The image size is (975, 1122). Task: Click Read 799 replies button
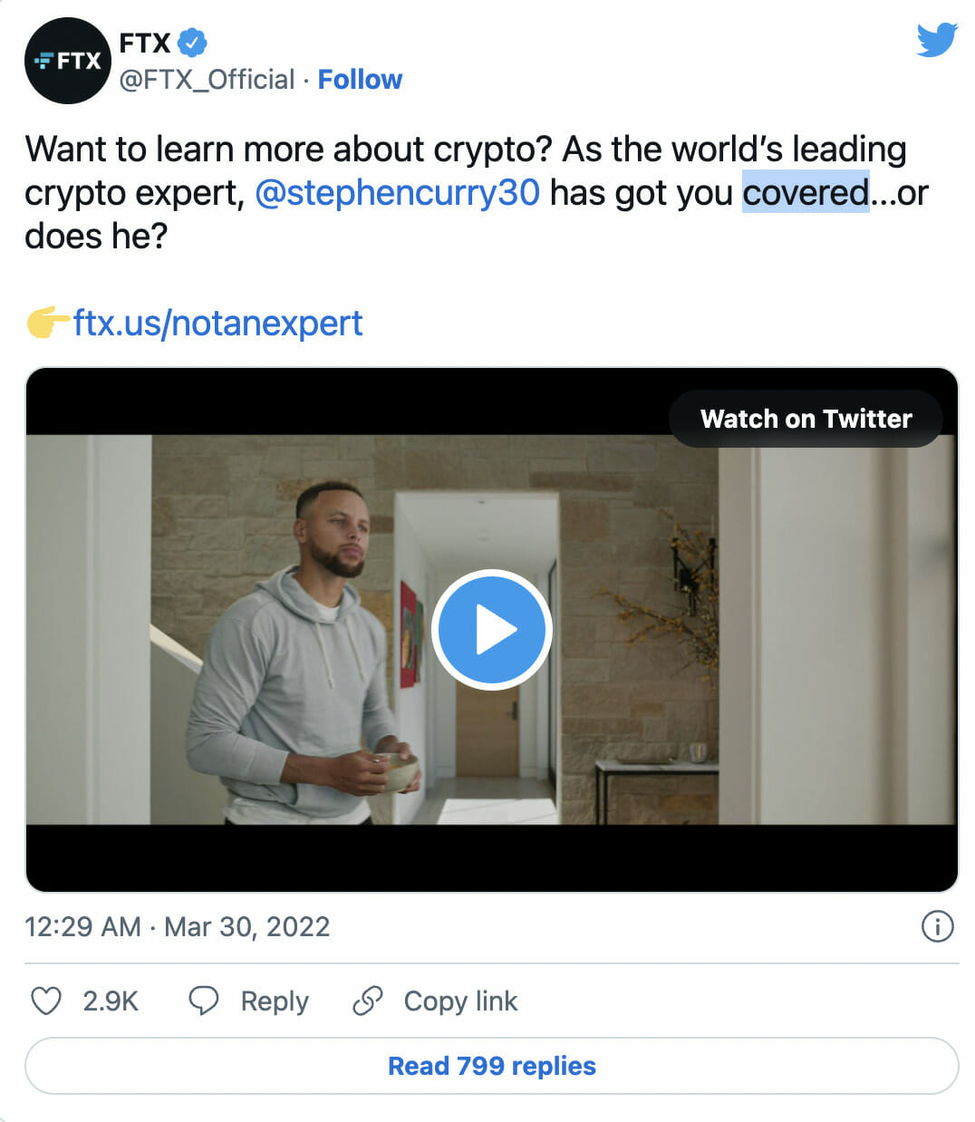pyautogui.click(x=491, y=1066)
